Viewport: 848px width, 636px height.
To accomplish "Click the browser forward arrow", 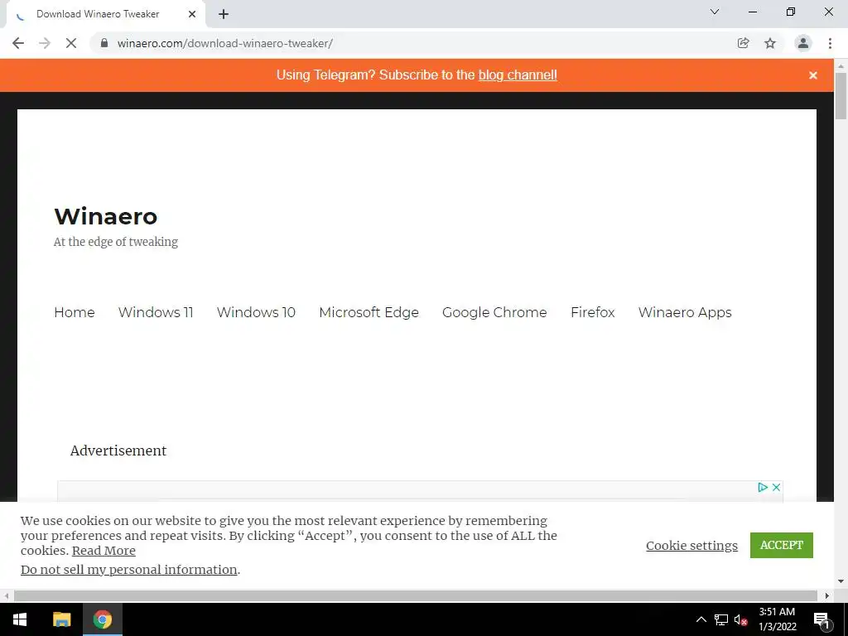I will tap(45, 43).
